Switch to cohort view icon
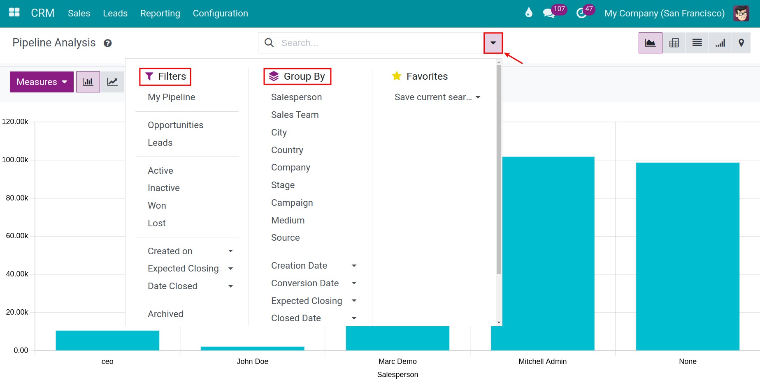 (720, 43)
